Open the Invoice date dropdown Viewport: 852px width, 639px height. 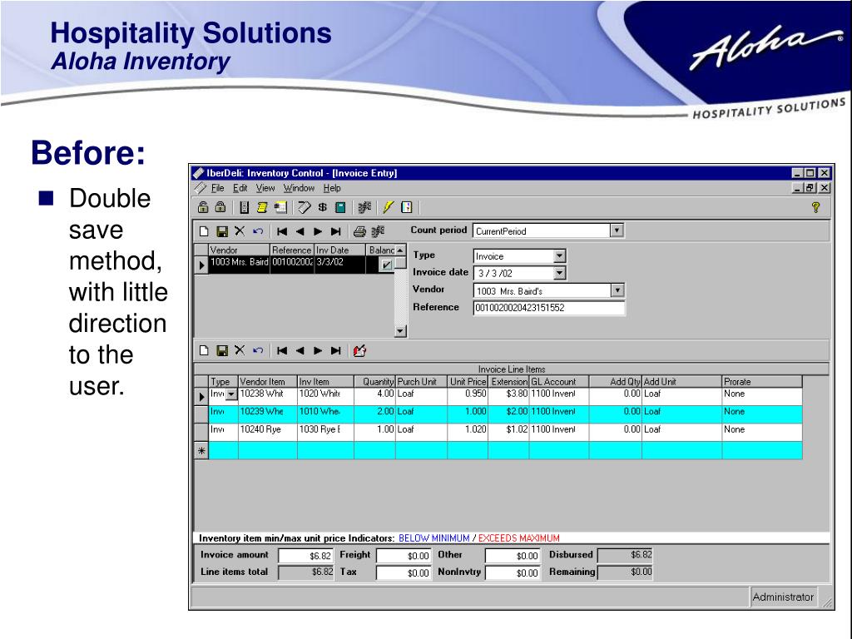click(560, 273)
